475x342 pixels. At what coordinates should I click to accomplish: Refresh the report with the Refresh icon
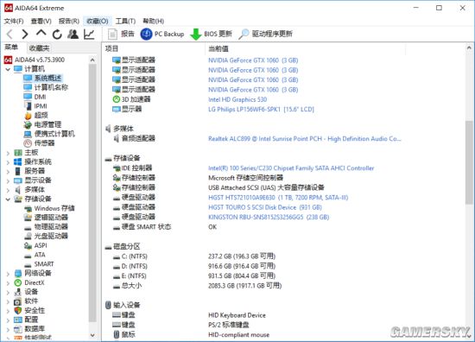pyautogui.click(x=57, y=35)
